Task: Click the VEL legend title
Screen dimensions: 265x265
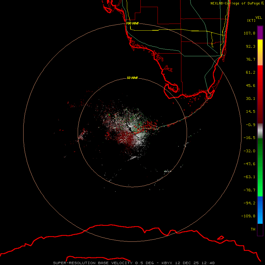Action: 259,18
